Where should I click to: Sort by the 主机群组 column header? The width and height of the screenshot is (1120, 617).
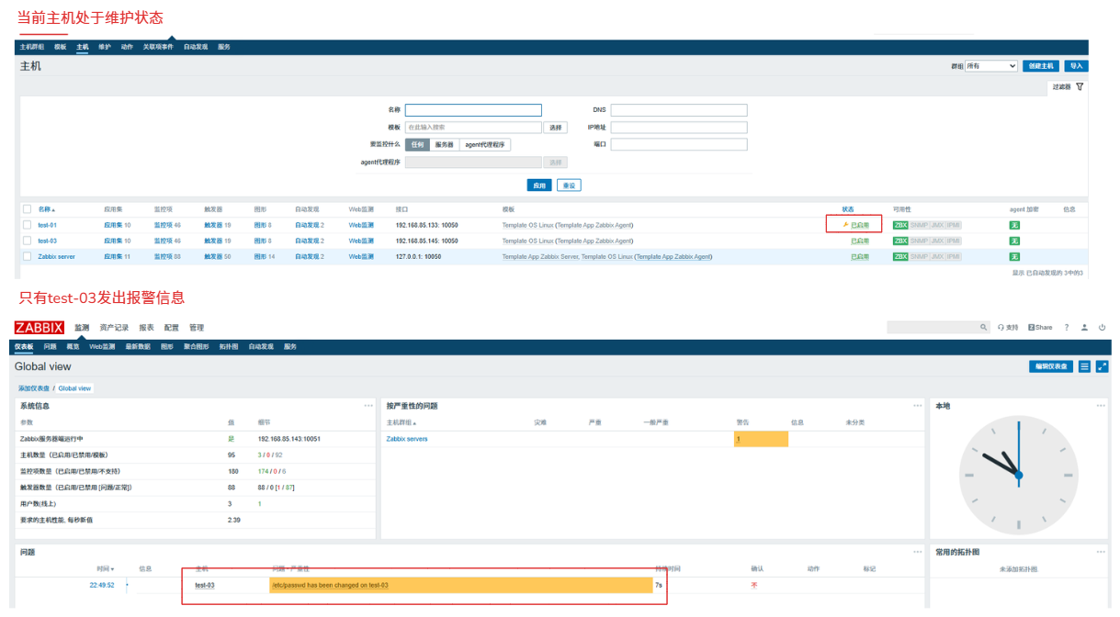[402, 423]
